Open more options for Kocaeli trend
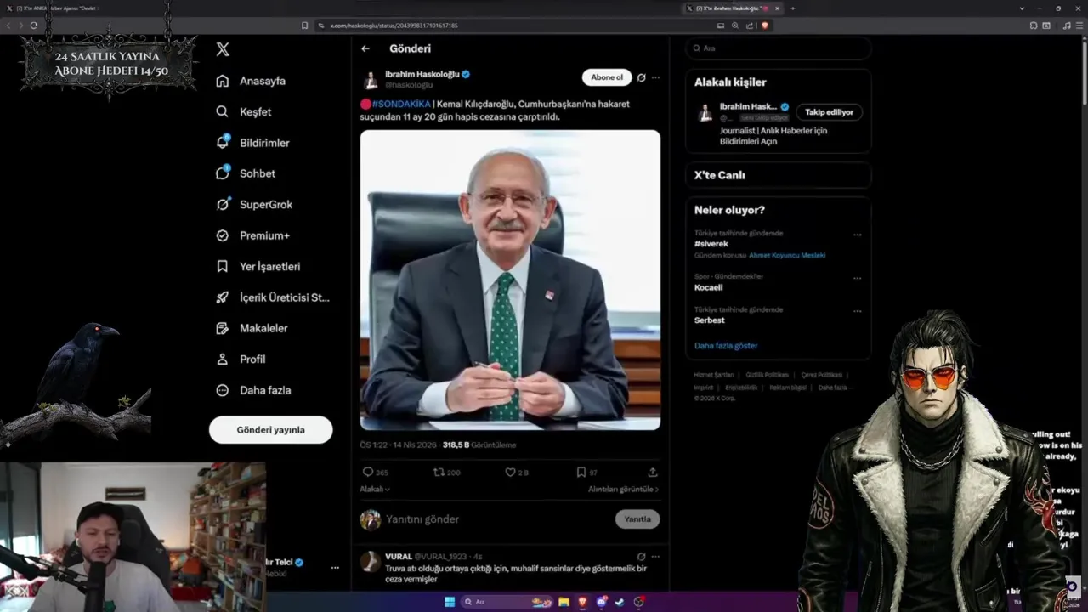Image resolution: width=1088 pixels, height=612 pixels. tap(857, 278)
